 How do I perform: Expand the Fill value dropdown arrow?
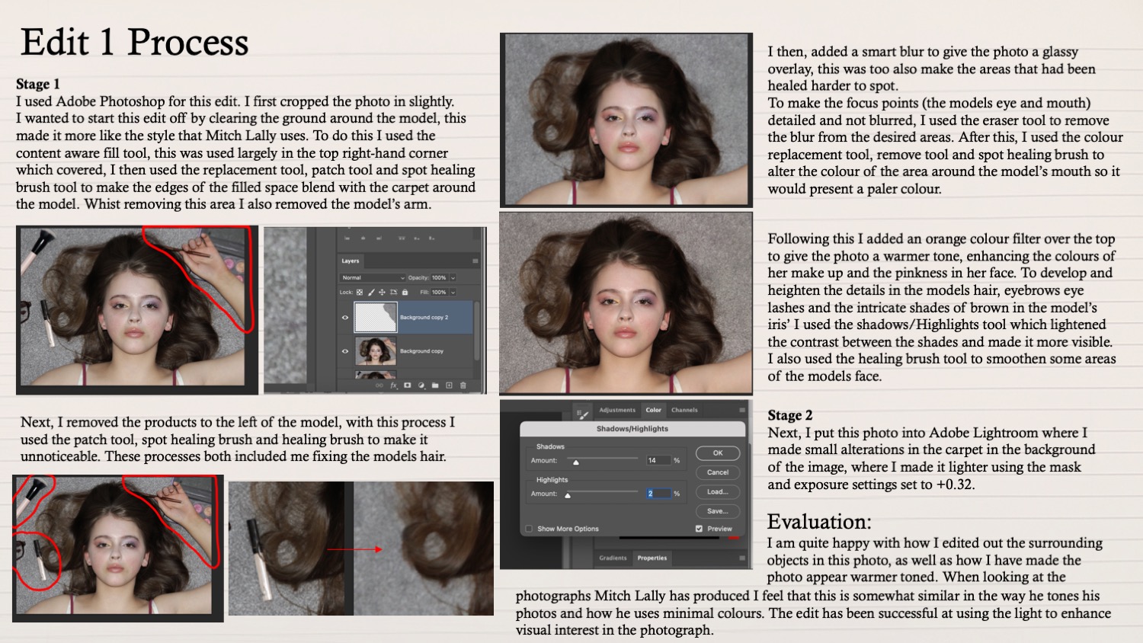[453, 293]
